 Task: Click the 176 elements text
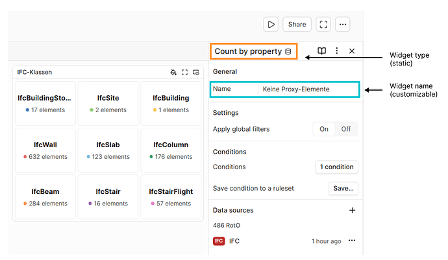174,157
